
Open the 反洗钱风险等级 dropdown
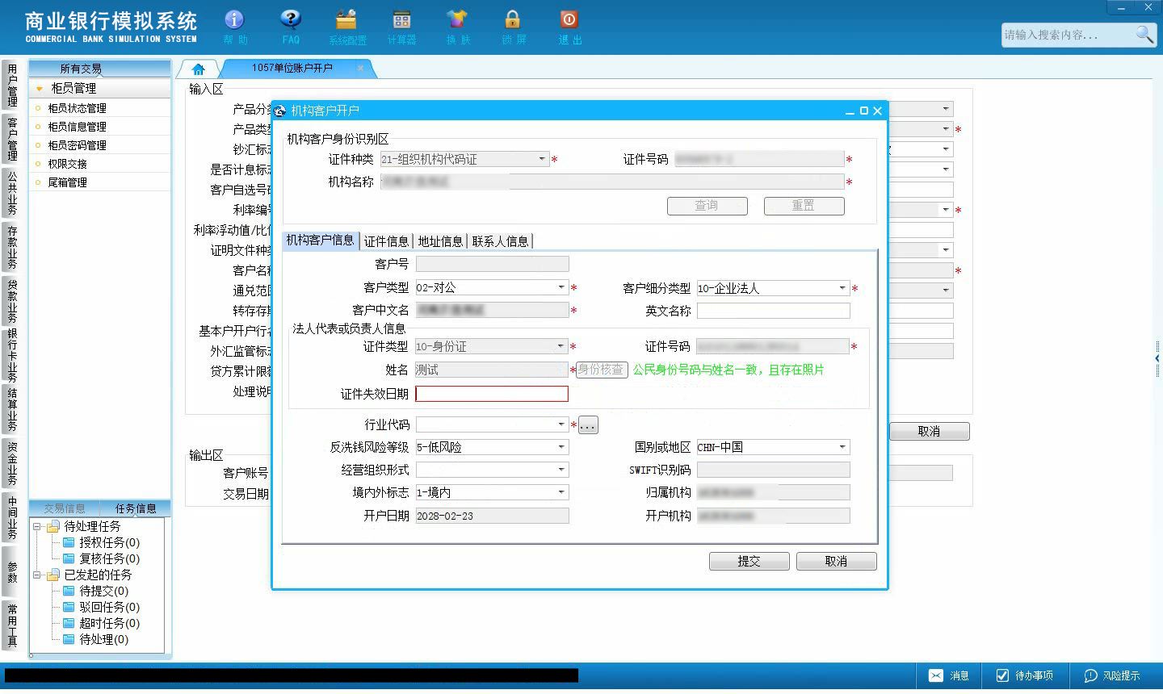tap(561, 447)
